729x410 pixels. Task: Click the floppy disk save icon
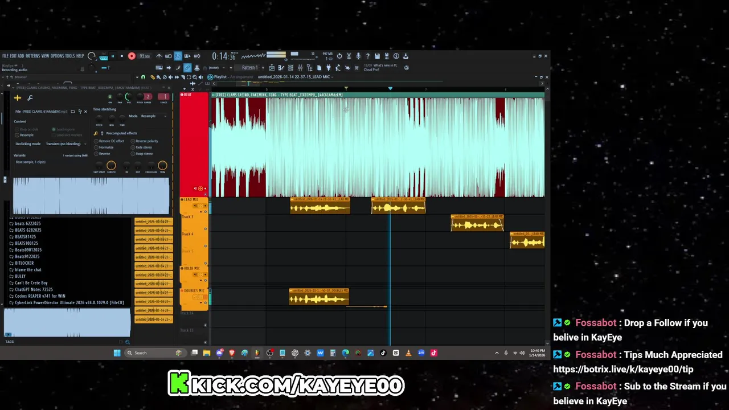tap(377, 56)
